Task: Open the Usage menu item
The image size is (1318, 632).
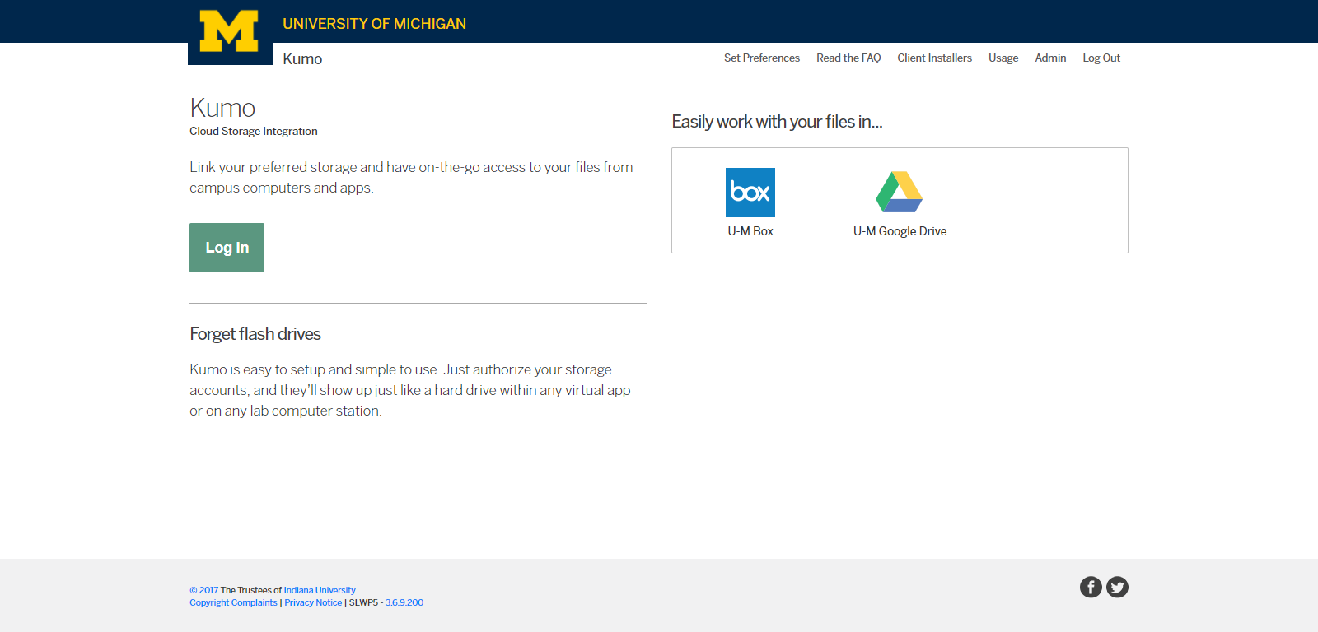Action: pyautogui.click(x=1003, y=58)
